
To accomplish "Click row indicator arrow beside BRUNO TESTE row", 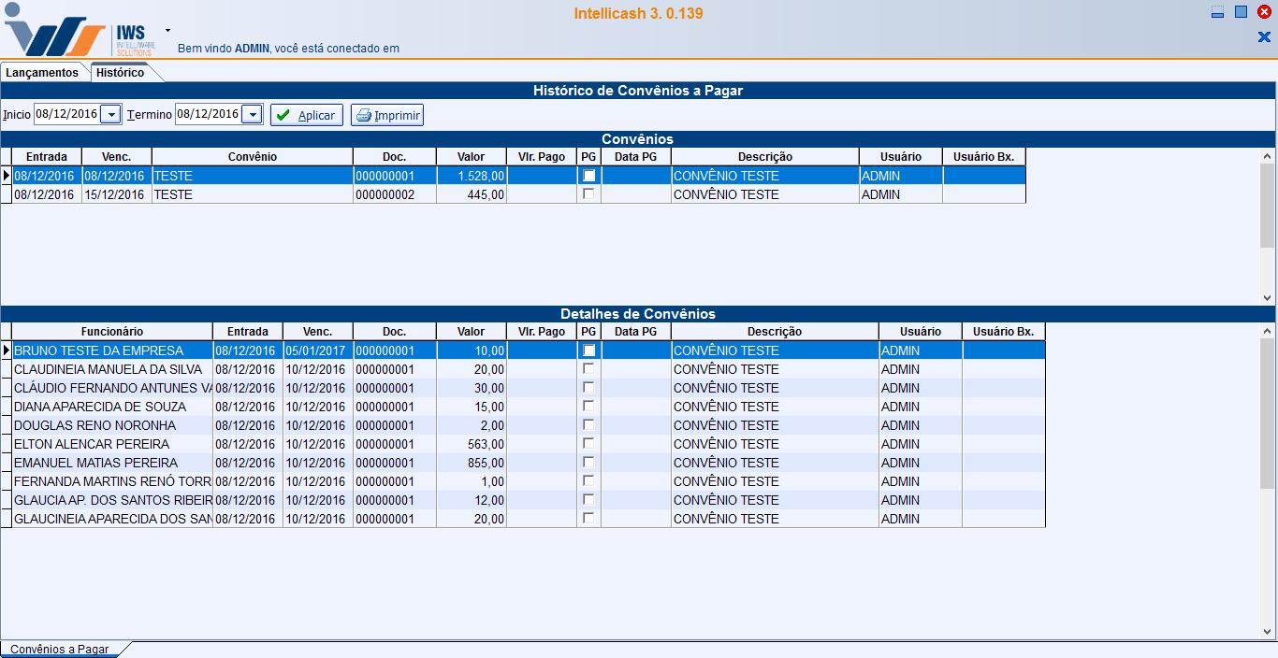I will pyautogui.click(x=7, y=350).
